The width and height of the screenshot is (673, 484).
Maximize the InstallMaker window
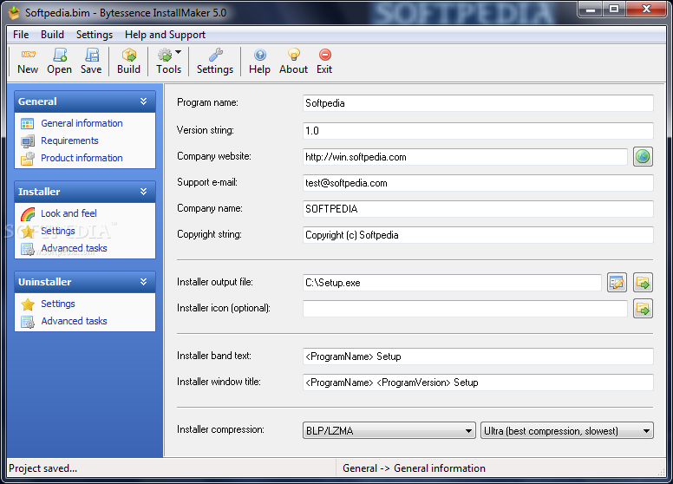[614, 9]
